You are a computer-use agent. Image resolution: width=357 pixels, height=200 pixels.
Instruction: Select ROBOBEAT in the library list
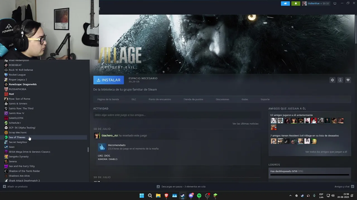tap(15, 65)
